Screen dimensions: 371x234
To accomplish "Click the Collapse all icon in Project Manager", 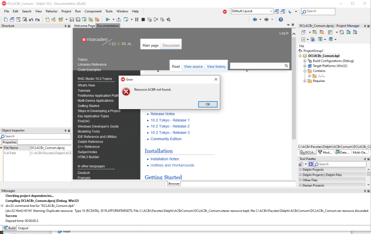I will 355,32.
